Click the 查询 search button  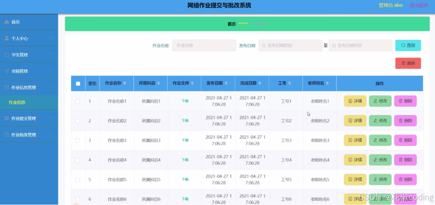point(408,46)
